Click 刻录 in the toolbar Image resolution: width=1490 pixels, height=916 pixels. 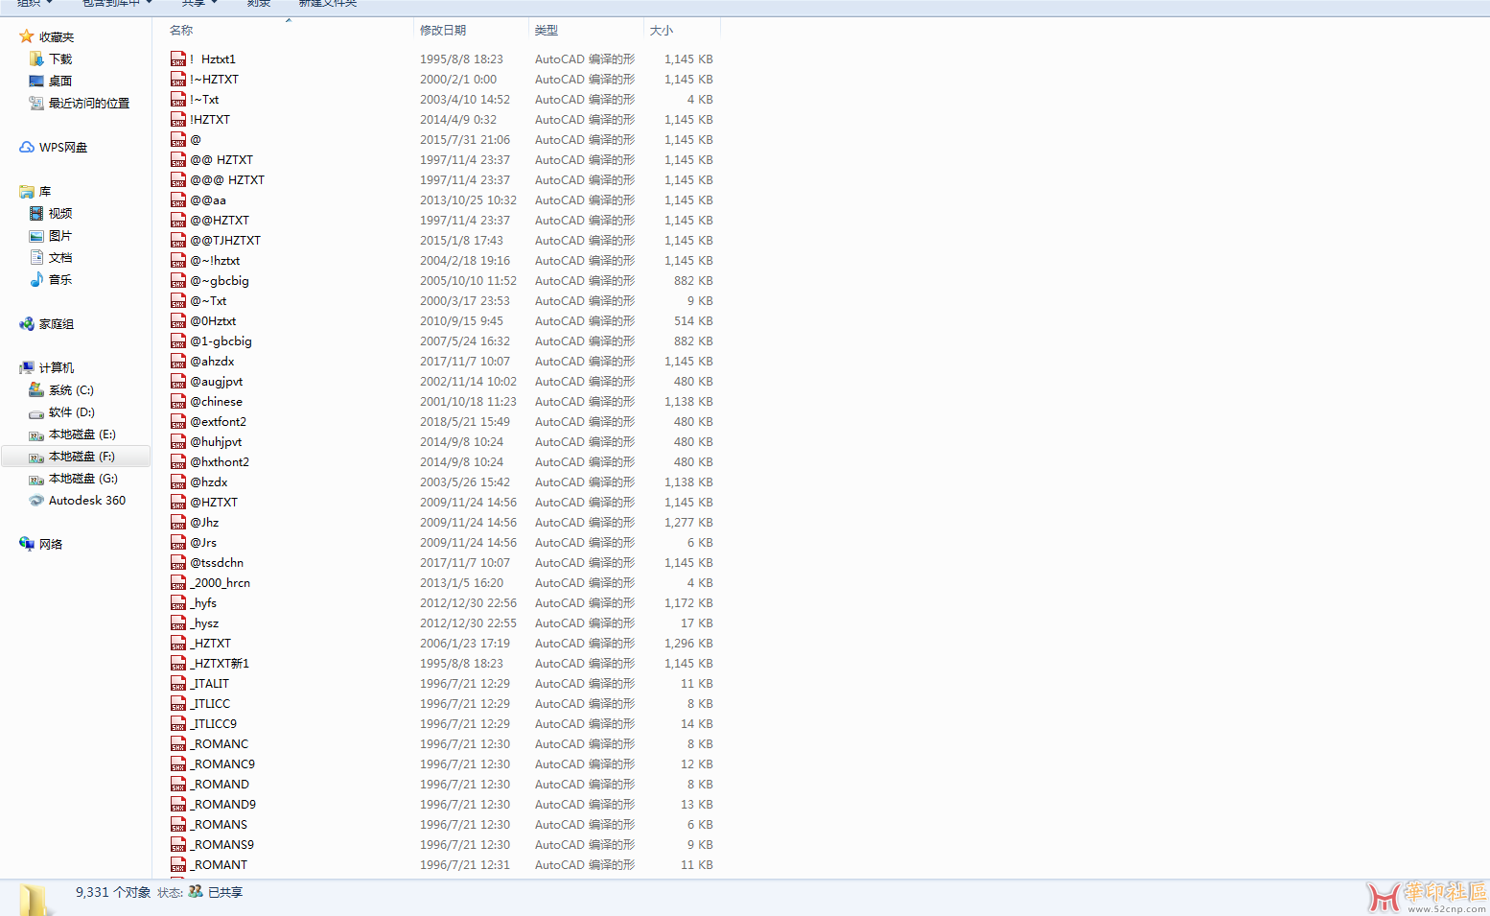click(x=259, y=4)
